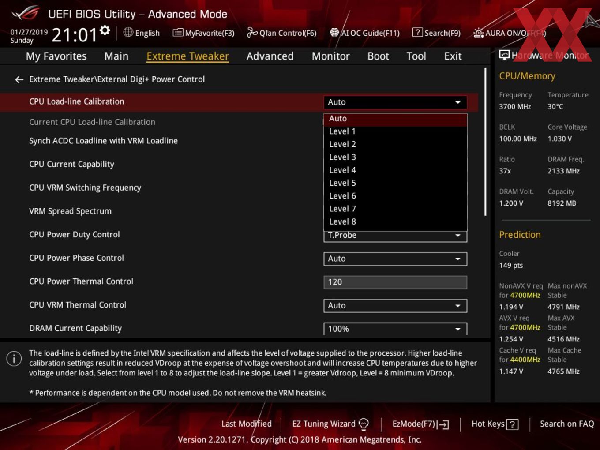Select Level 4 load-line option
Viewport: 600px width, 450px height.
click(x=395, y=170)
